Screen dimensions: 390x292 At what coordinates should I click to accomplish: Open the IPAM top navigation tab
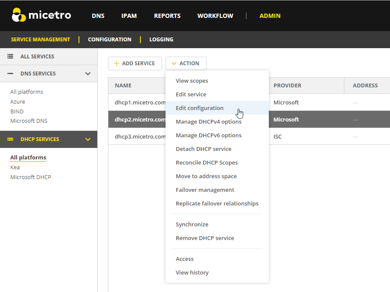tap(129, 16)
